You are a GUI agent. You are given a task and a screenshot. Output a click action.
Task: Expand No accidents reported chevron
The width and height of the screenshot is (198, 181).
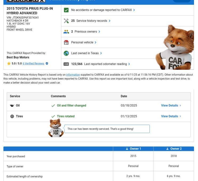134,10
